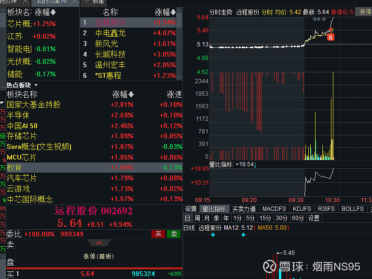Screen dimensions: 372x279
Task: Switch to 量比指标 tab
Action: (214, 209)
